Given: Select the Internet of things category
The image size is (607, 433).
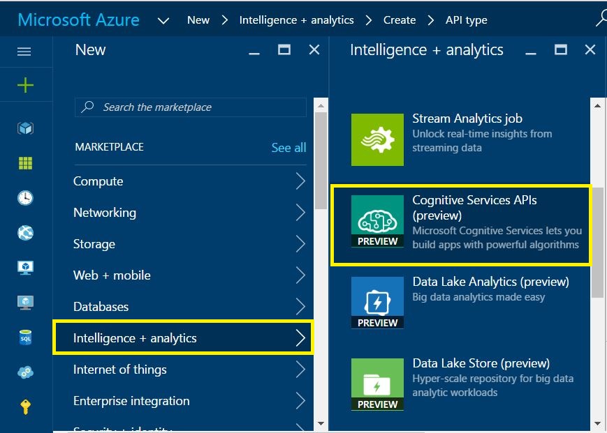Looking at the screenshot, I should pos(120,370).
